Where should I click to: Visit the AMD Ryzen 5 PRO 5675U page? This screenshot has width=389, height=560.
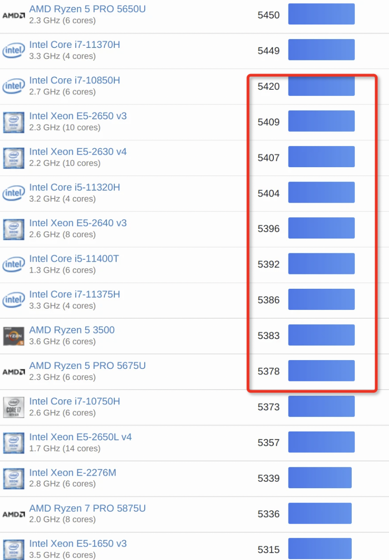point(88,366)
